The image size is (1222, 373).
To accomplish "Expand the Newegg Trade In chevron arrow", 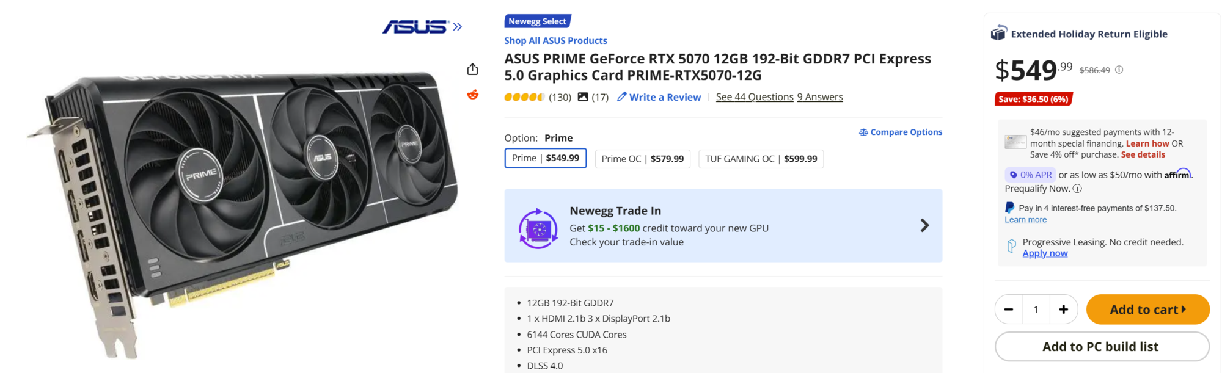I will 924,226.
